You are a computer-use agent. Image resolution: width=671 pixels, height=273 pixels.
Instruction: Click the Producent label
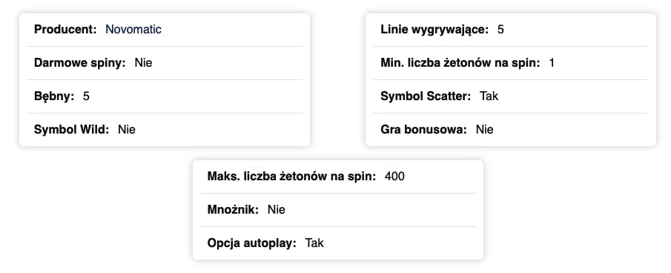tap(65, 30)
